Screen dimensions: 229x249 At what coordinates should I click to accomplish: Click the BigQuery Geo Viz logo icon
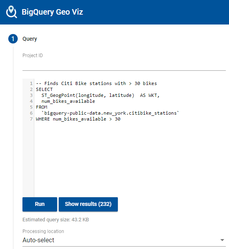click(x=11, y=12)
